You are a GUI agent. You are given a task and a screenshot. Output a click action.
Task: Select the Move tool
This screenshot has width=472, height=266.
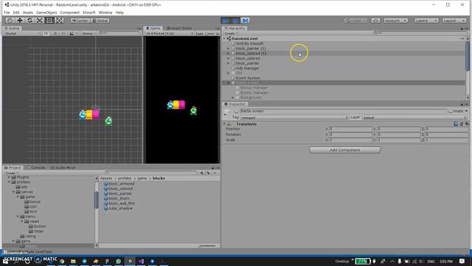[20, 21]
